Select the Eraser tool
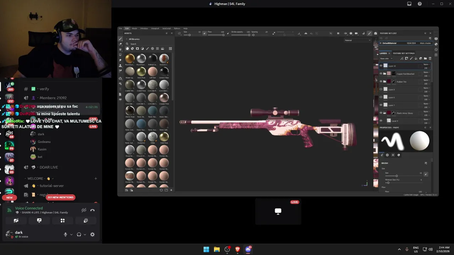 coord(120,44)
